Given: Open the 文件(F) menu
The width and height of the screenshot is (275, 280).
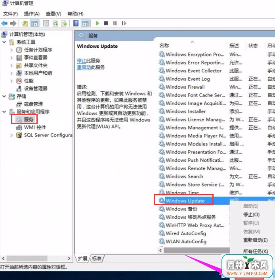Looking at the screenshot, I should [10, 14].
